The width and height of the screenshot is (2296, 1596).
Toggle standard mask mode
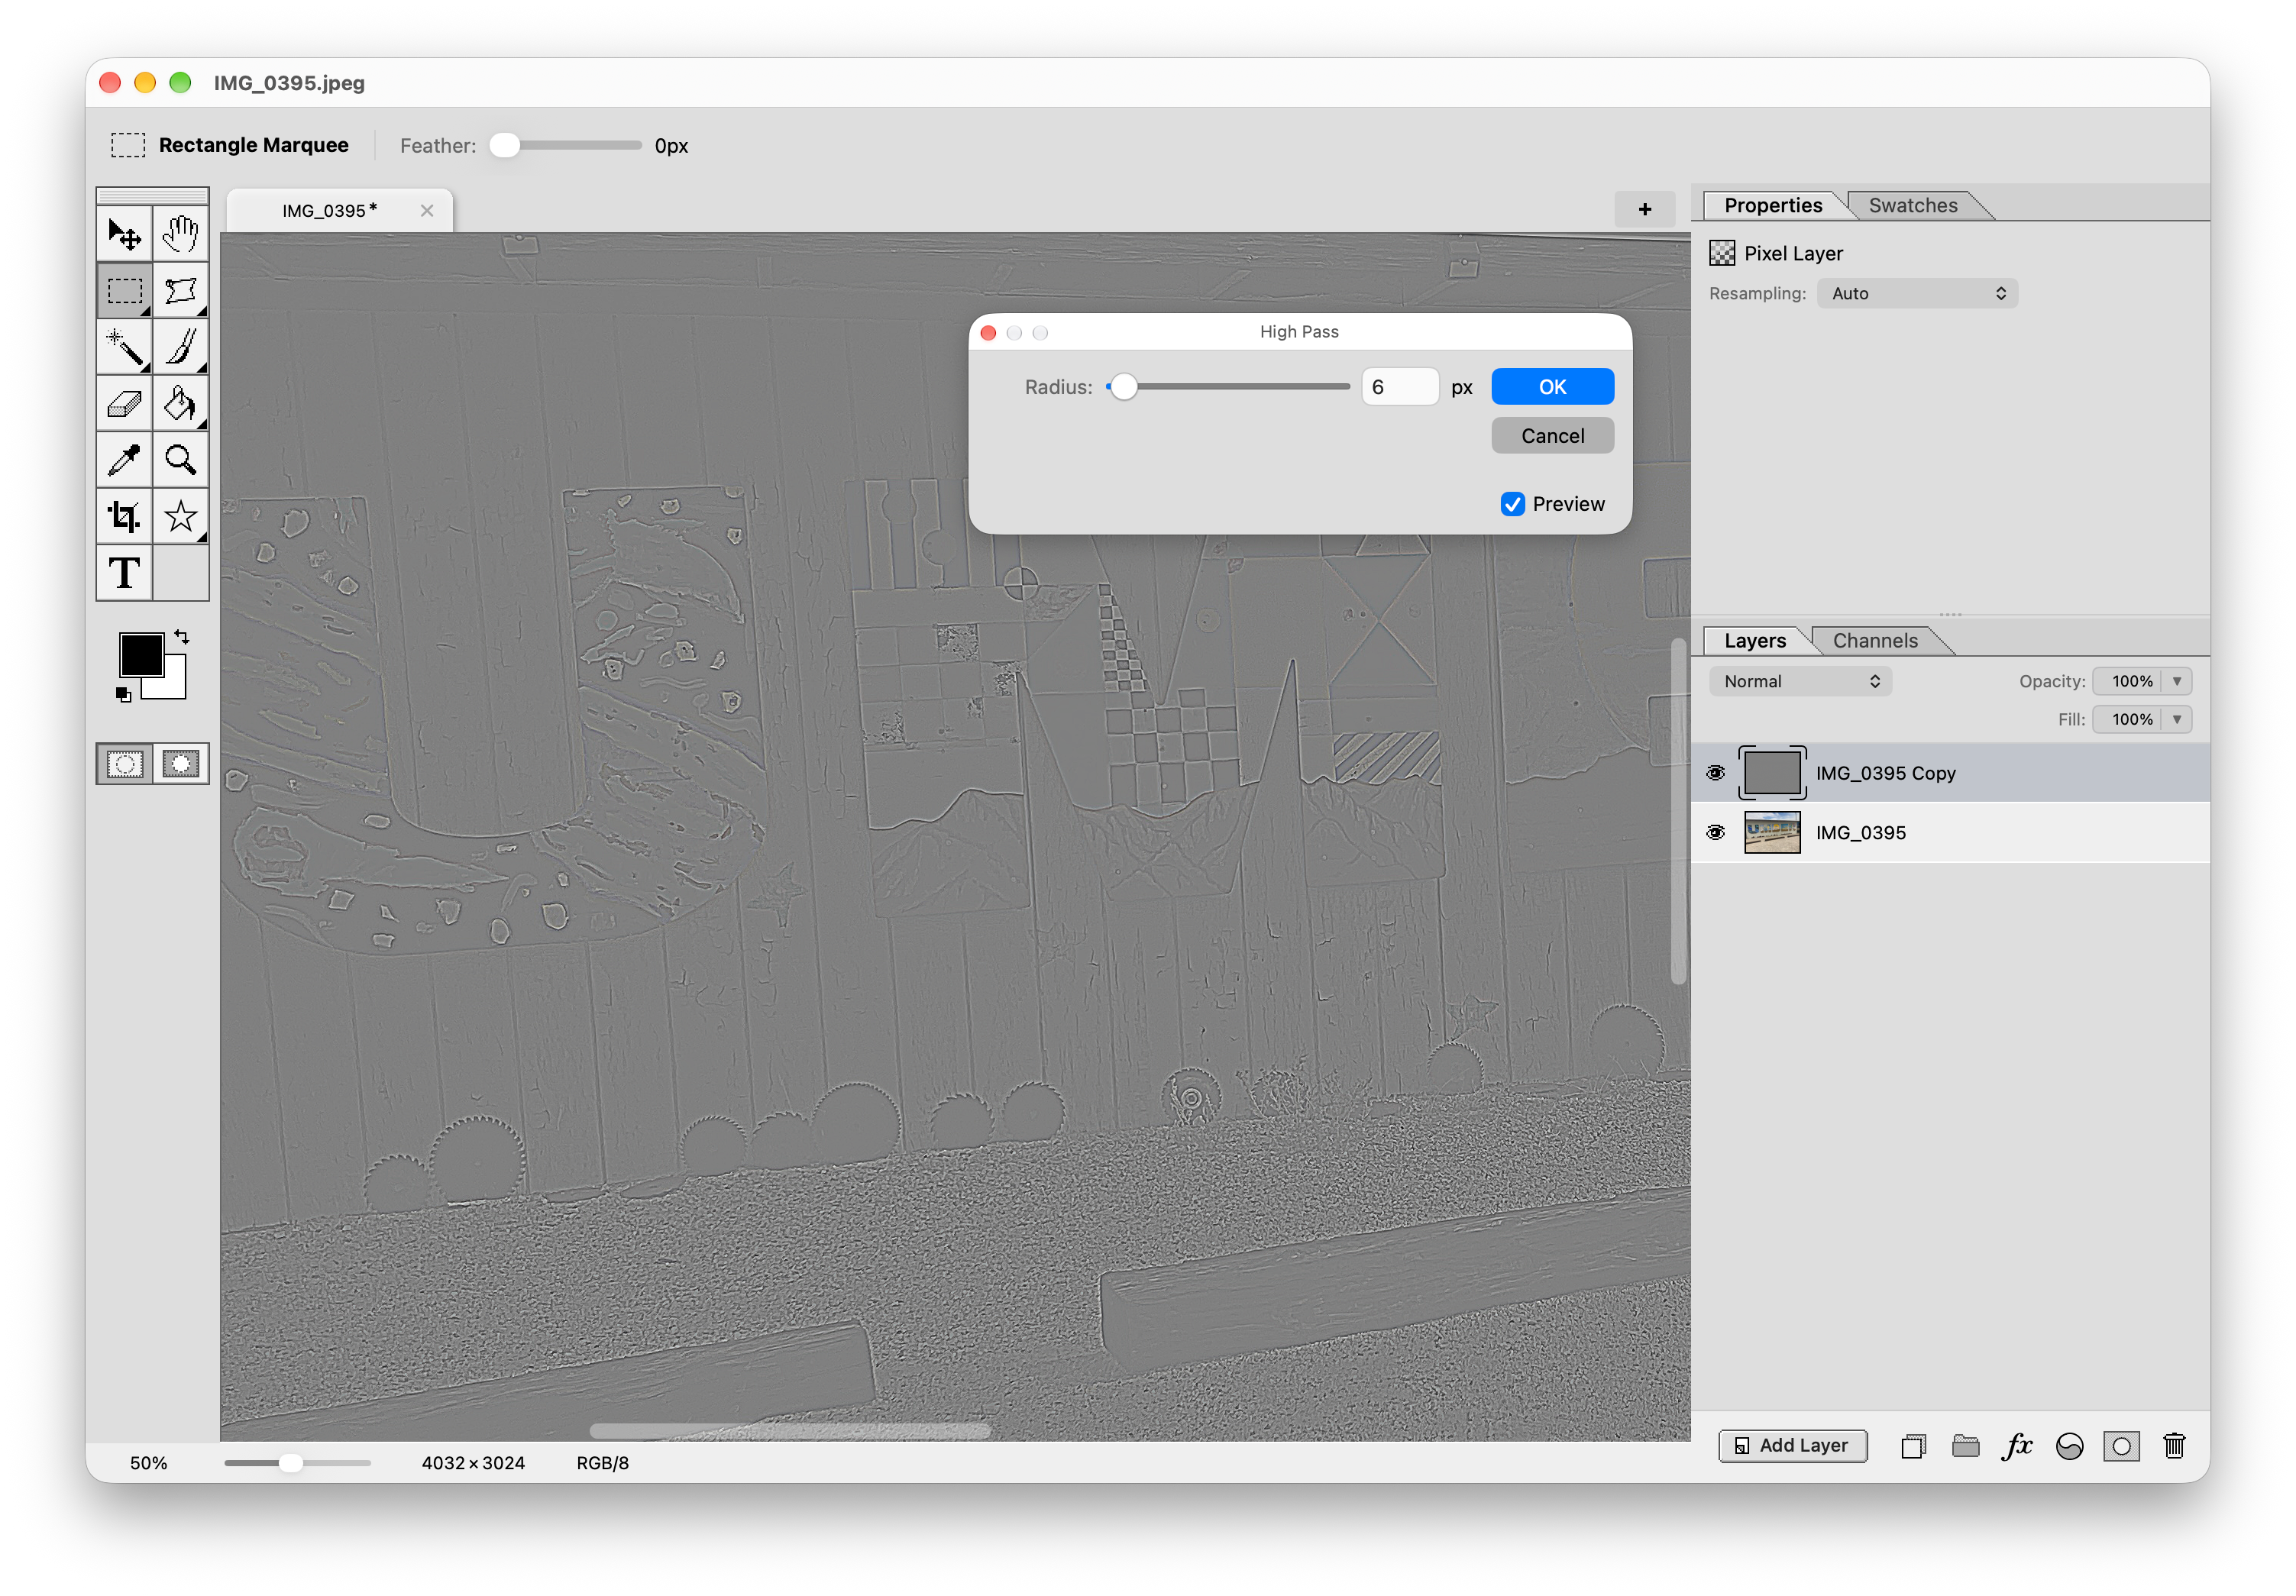(125, 765)
